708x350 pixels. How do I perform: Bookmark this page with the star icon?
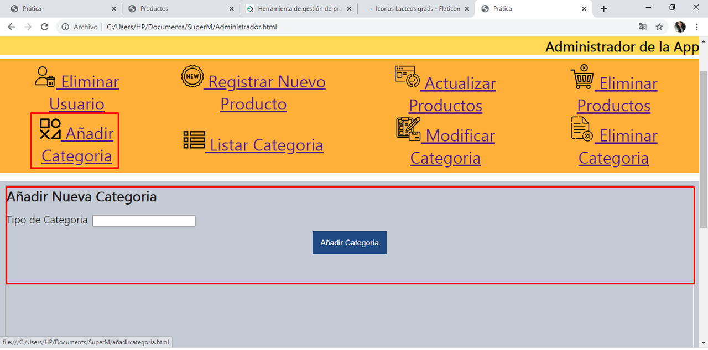pos(659,27)
